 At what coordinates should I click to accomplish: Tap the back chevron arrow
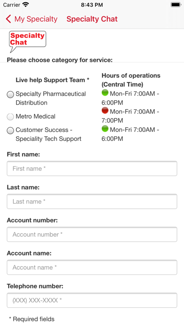click(x=8, y=19)
